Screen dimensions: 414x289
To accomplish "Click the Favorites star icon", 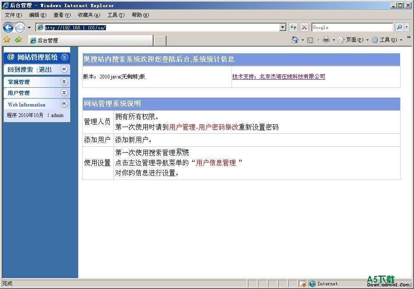I will pyautogui.click(x=7, y=40).
